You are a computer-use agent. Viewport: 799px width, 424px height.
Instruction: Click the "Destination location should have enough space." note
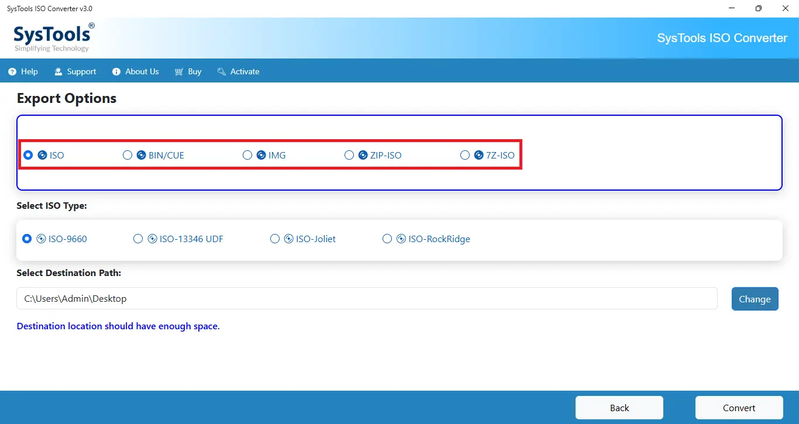coord(118,326)
